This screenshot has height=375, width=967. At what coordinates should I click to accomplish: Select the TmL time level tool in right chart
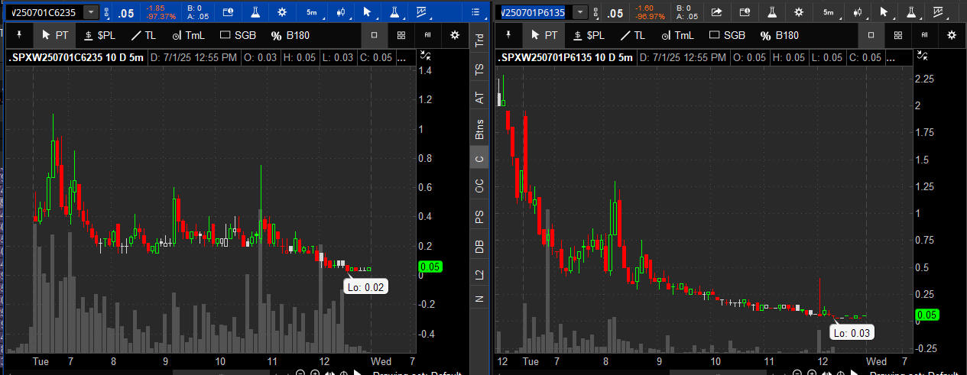point(677,35)
